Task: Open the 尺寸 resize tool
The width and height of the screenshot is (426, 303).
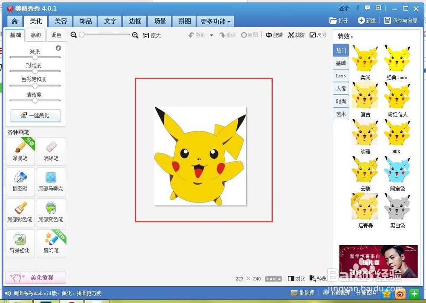Action: [318, 35]
